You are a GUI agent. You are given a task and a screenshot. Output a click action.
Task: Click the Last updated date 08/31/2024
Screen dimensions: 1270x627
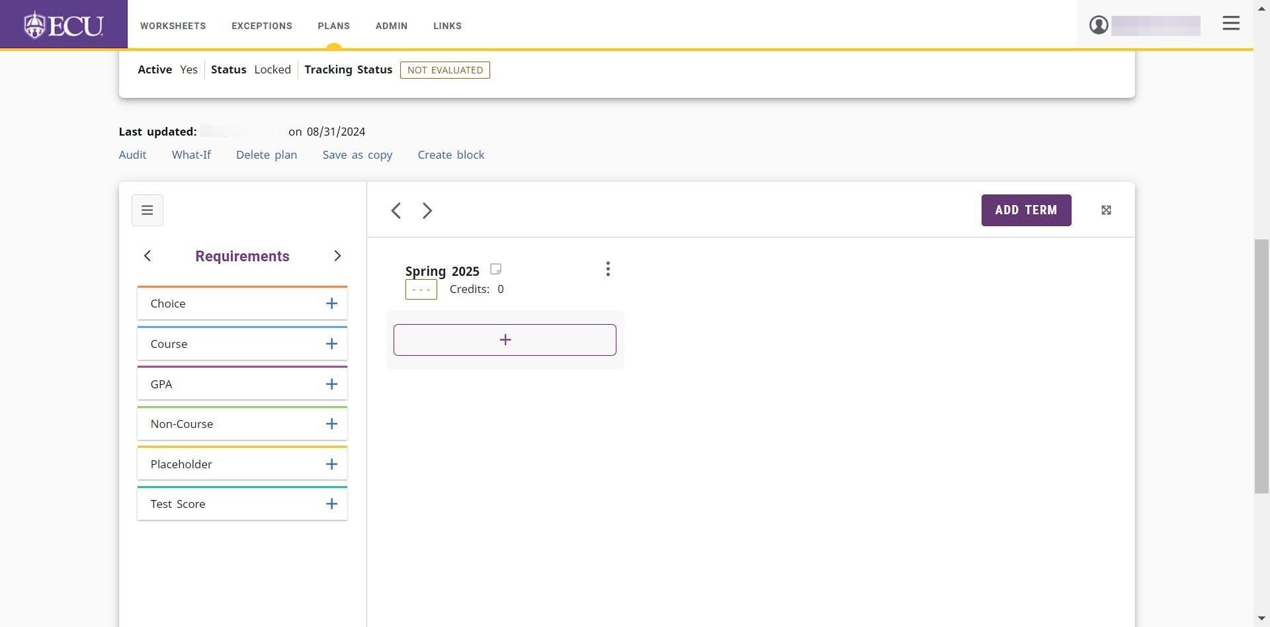pos(336,132)
